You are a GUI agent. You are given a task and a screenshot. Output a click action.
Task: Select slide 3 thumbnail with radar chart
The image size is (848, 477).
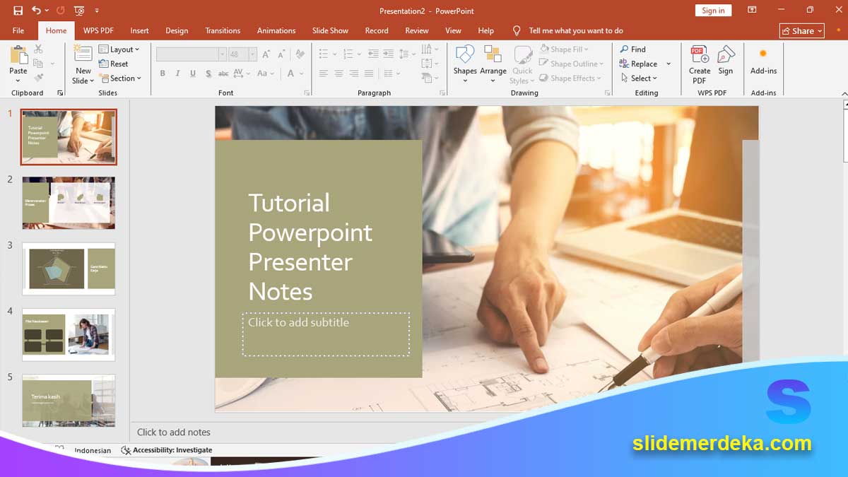pos(69,269)
